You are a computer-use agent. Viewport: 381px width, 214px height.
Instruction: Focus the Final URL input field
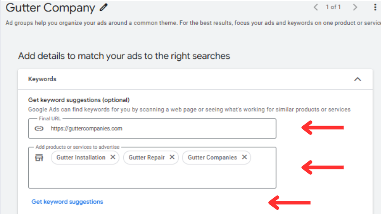tap(152, 128)
